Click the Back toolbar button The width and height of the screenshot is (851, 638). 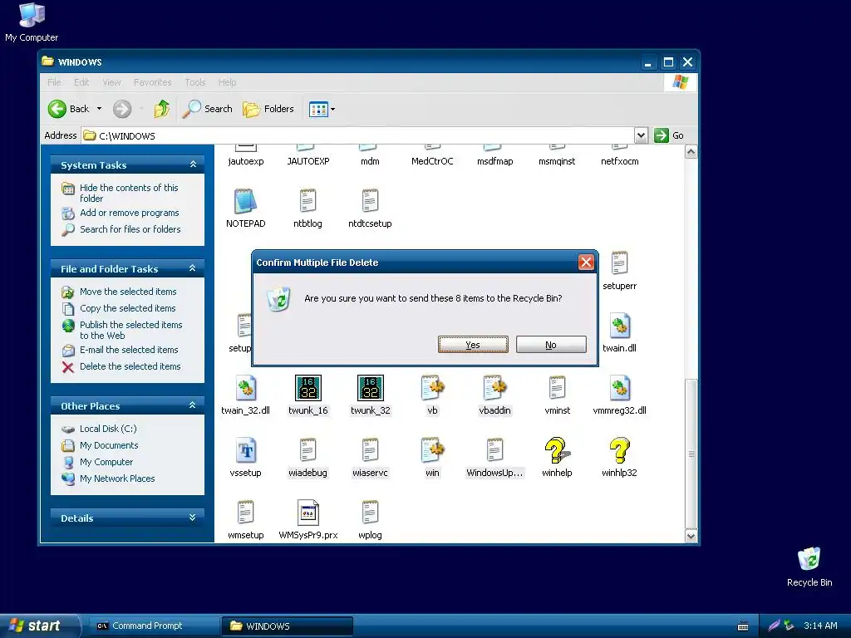click(x=68, y=109)
